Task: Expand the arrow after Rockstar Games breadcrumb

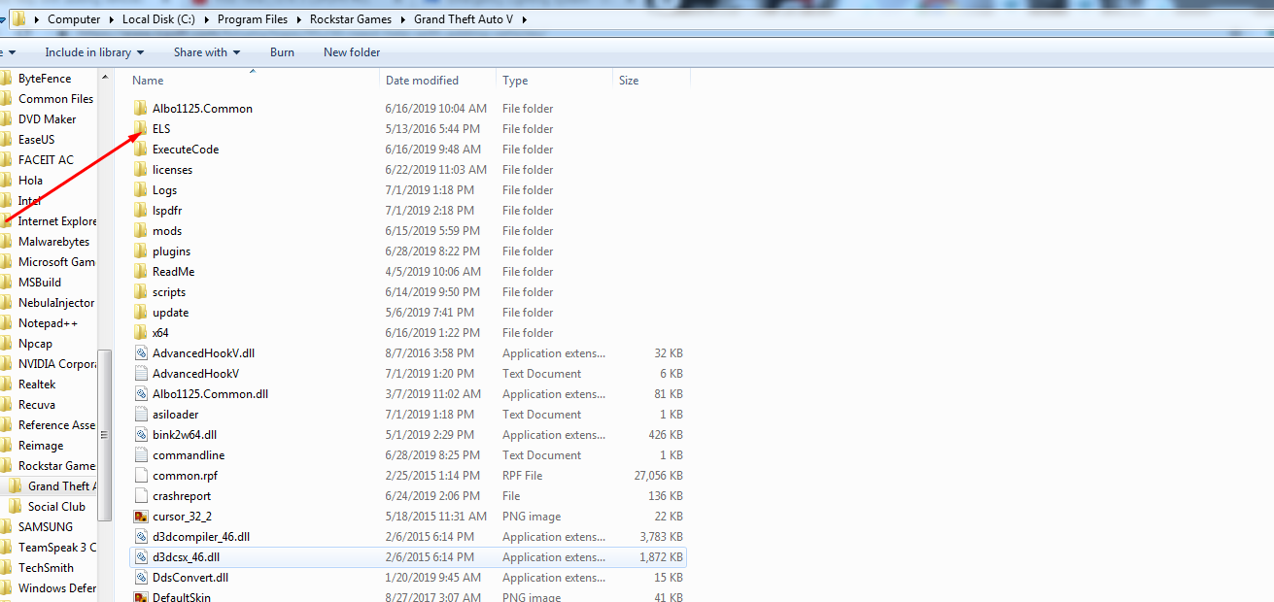Action: coord(403,19)
